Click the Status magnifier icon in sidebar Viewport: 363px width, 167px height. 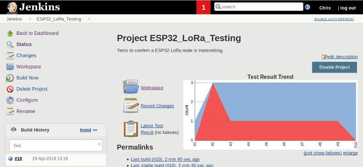click(10, 44)
